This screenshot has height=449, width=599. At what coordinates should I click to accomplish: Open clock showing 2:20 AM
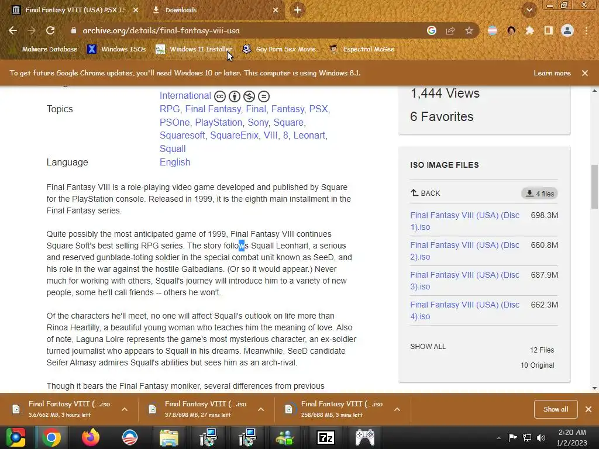pos(572,437)
